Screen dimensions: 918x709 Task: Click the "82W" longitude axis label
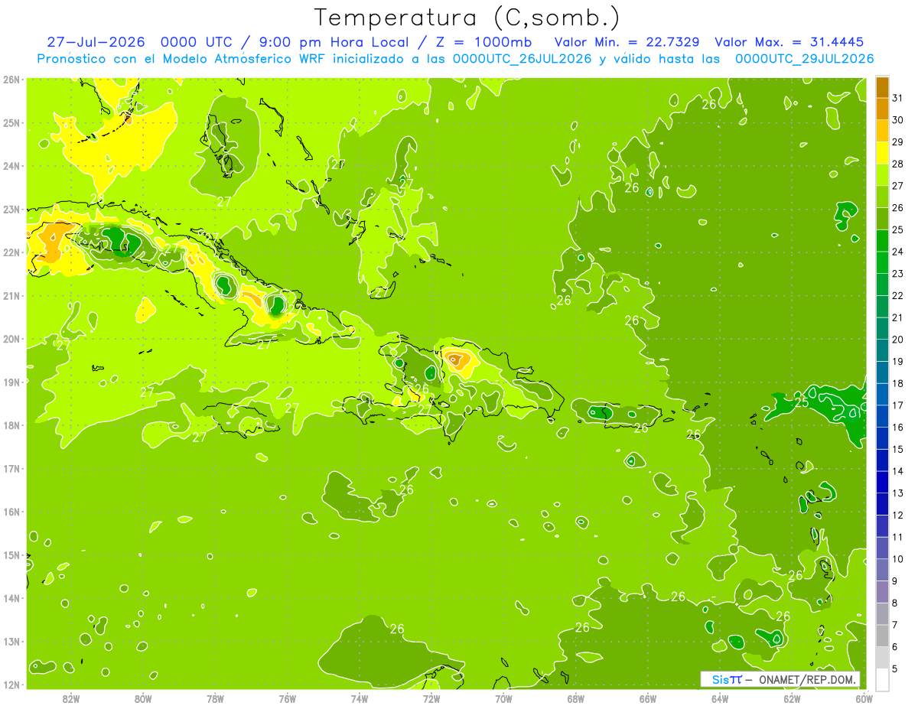(x=70, y=699)
